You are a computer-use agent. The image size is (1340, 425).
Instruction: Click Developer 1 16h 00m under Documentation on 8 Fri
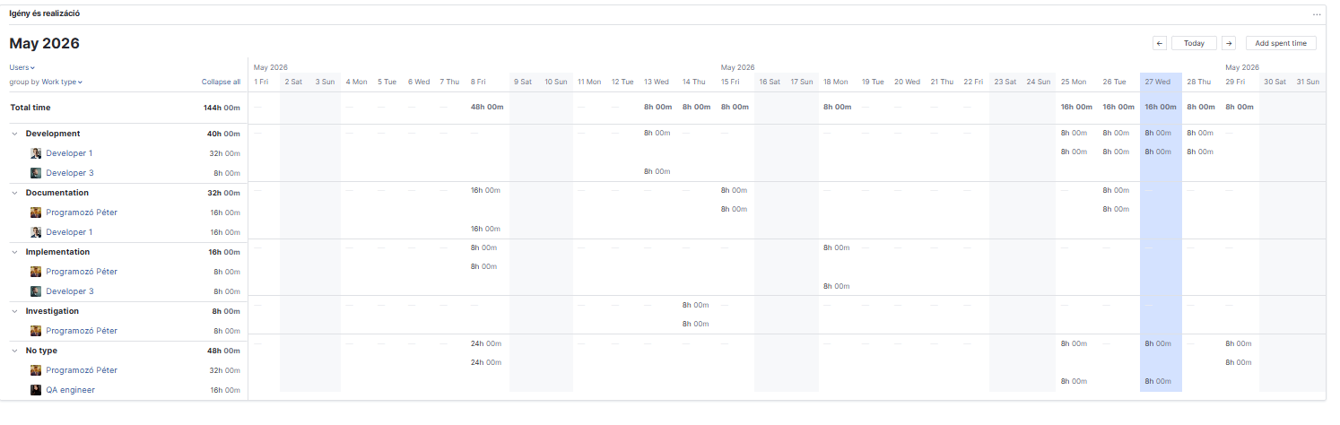(485, 229)
